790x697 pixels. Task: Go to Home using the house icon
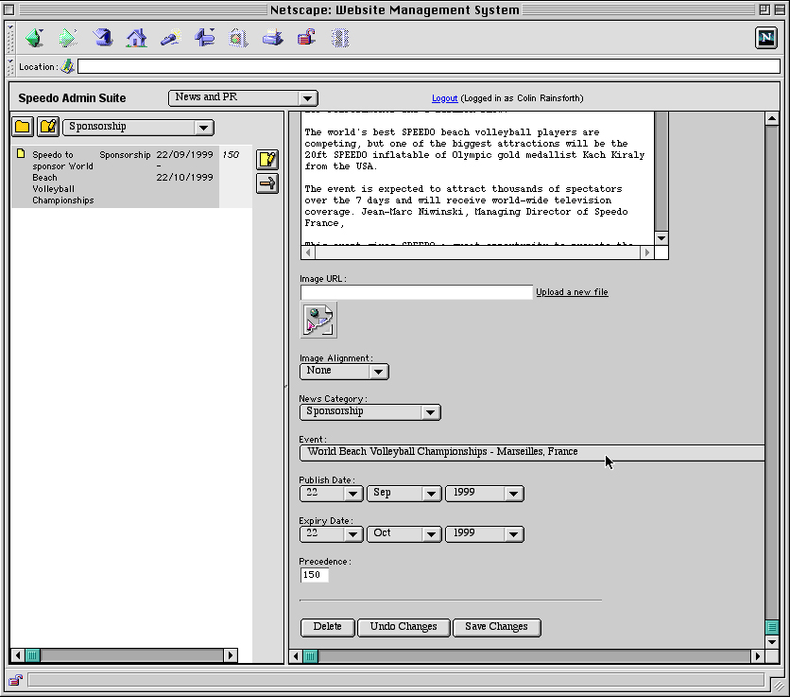pos(137,38)
